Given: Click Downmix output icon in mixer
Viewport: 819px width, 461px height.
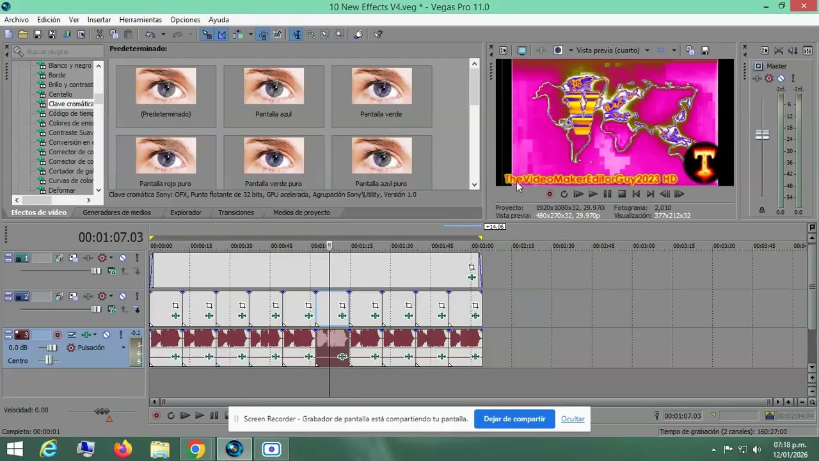Looking at the screenshot, I should (x=779, y=51).
